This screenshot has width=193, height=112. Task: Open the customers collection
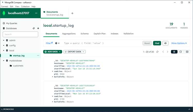coord(18,66)
